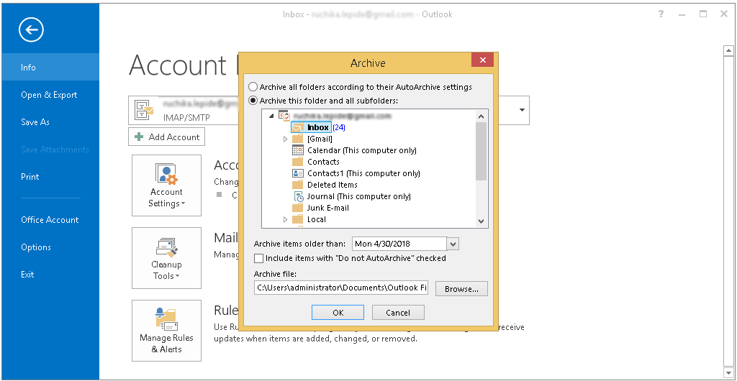Select "Contacts1 (This computer only)" label
This screenshot has height=381, width=737.
pyautogui.click(x=363, y=173)
